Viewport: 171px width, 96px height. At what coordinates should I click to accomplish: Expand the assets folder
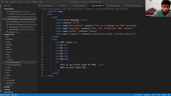tap(9, 52)
